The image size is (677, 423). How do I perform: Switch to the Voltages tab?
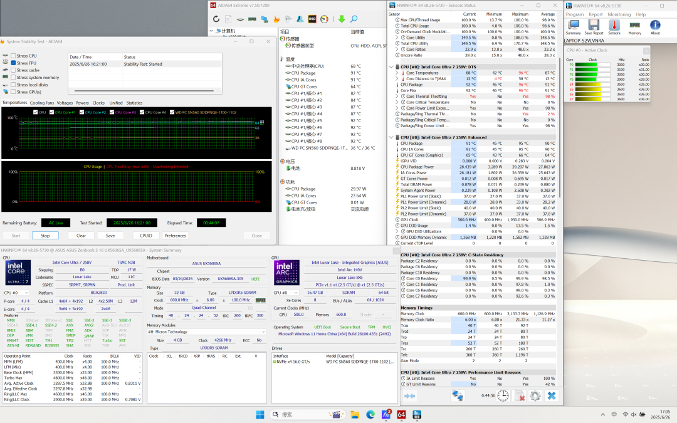click(65, 103)
